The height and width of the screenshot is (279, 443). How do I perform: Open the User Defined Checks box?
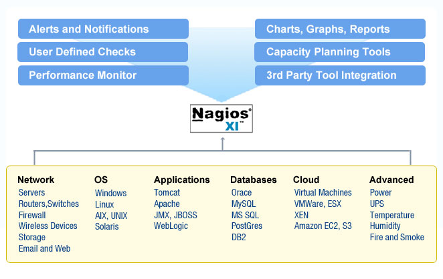click(x=103, y=52)
